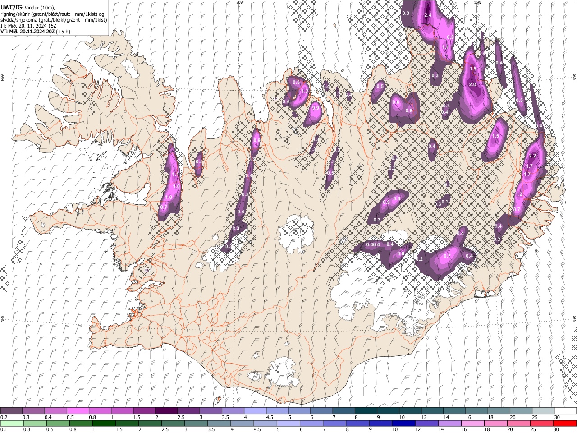Select the 20W longitude label at top edge
This screenshot has width=577, height=433.
[x=240, y=2]
